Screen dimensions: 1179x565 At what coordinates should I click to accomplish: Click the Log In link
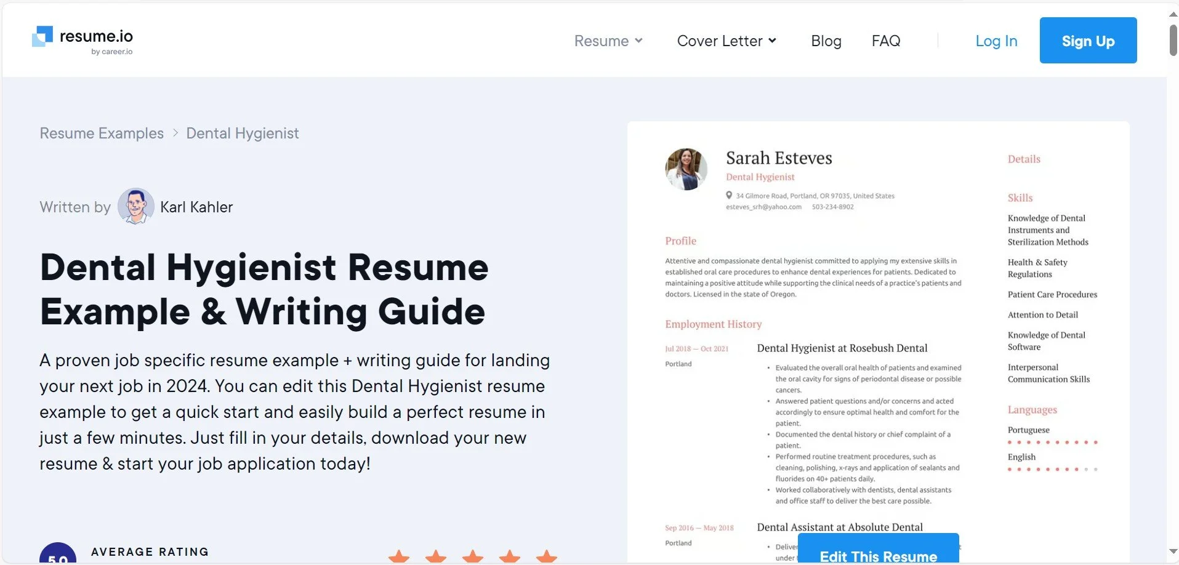(x=996, y=41)
